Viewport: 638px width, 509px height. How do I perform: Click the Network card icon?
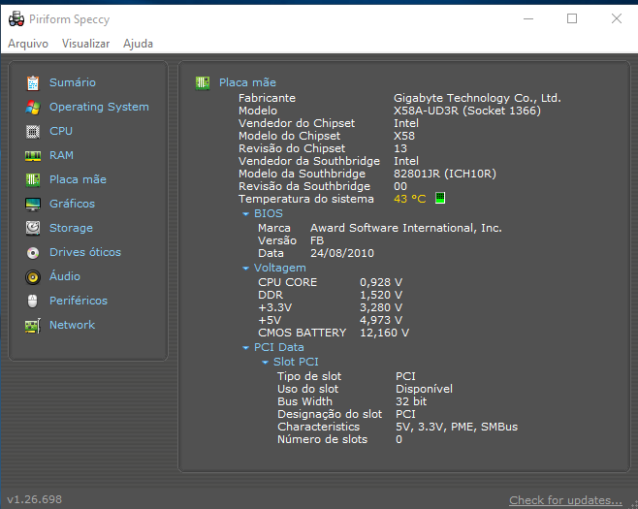[x=33, y=325]
